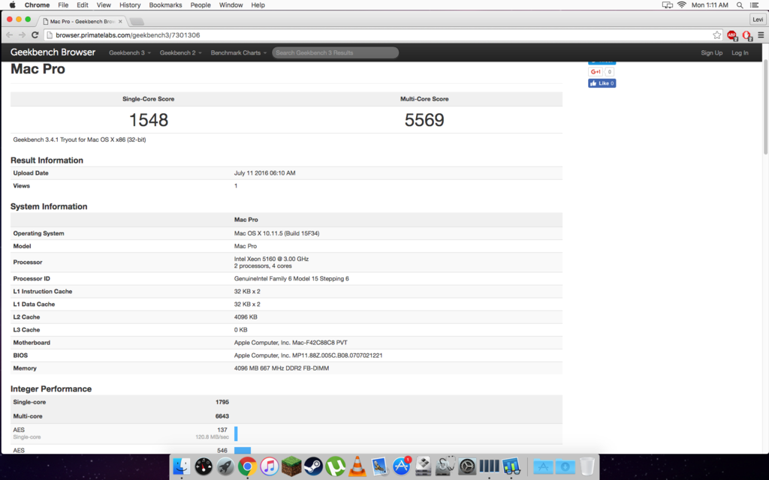This screenshot has width=769, height=480.
Task: Click the Search Geekbench 3 Results field
Action: click(x=336, y=52)
